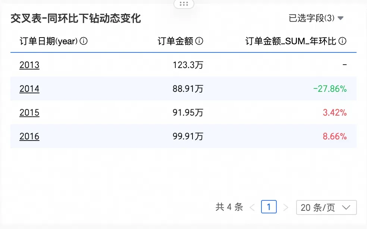Drill down into year 2015
Image resolution: width=367 pixels, height=229 pixels.
tap(29, 113)
